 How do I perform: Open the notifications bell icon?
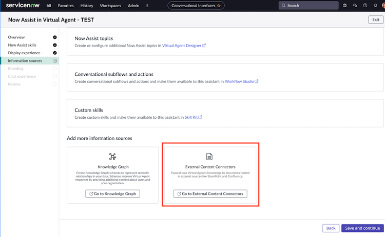point(375,6)
